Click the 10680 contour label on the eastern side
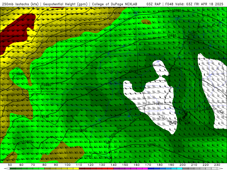The image size is (227, 170). coord(172,36)
